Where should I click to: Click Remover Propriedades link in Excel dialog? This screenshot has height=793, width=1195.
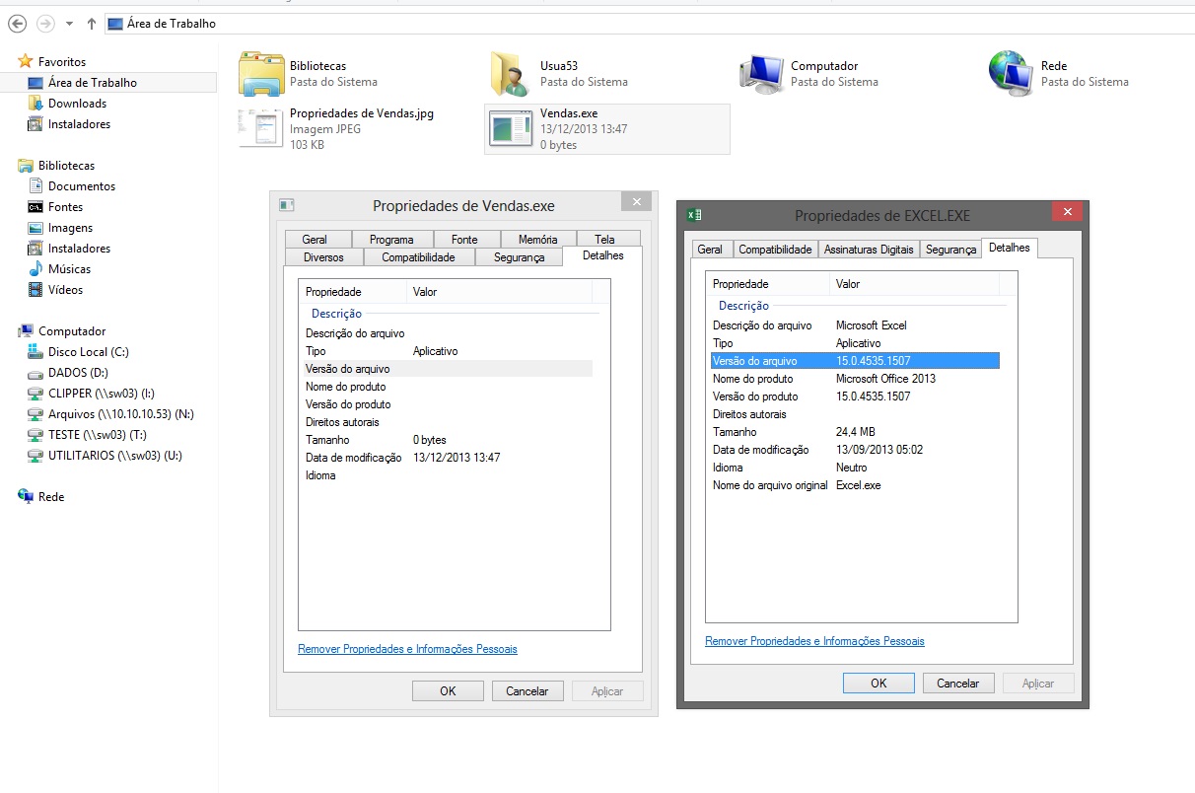pos(814,641)
